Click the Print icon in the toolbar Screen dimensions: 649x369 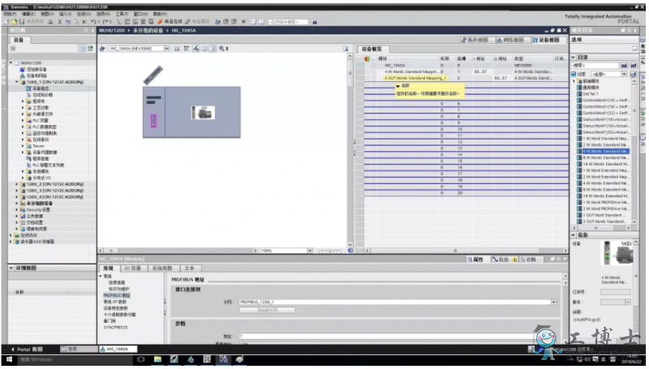click(50, 22)
